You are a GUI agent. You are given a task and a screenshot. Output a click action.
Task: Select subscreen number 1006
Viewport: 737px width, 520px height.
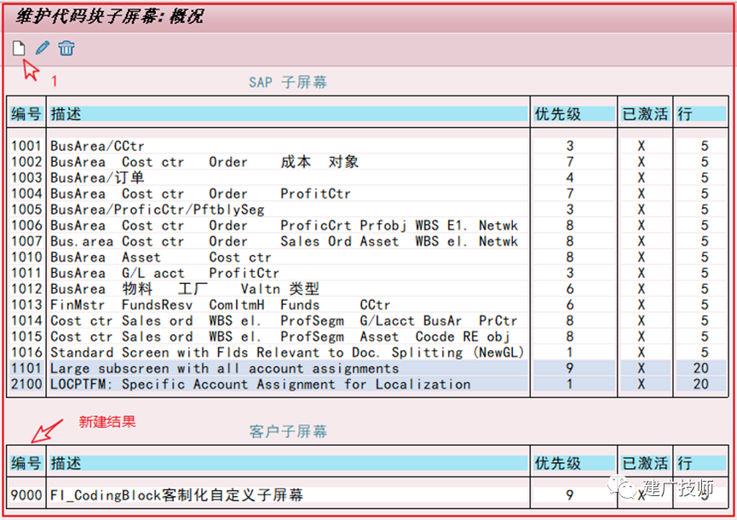click(26, 226)
